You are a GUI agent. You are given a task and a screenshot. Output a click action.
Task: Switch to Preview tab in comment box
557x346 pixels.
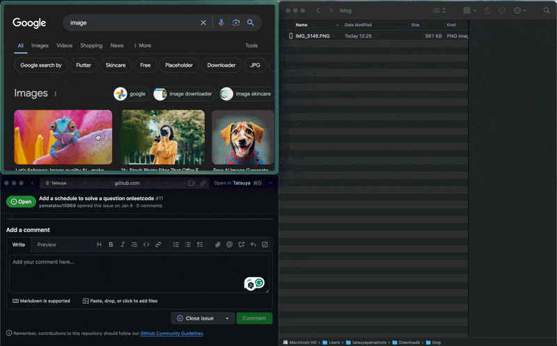47,245
